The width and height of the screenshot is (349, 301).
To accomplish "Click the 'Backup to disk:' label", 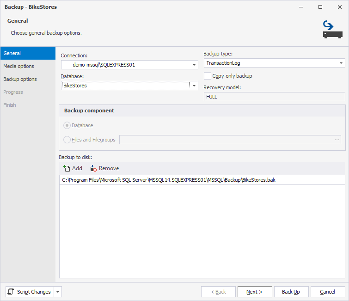I will tap(75, 157).
